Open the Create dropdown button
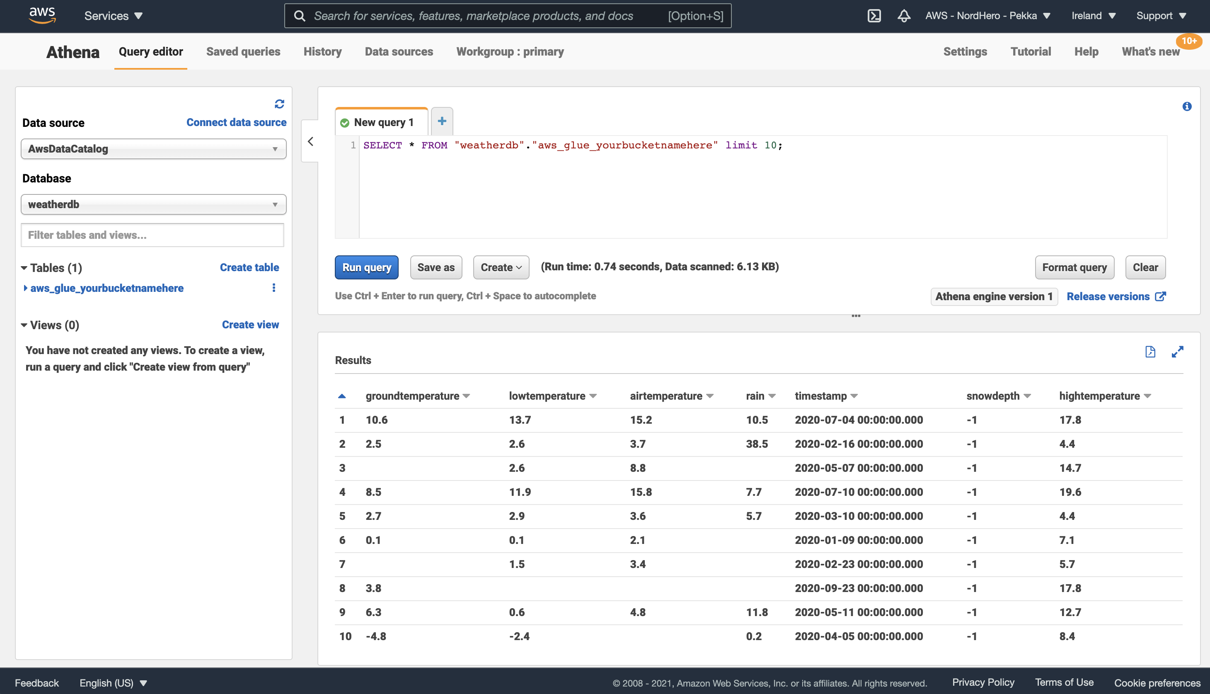Viewport: 1210px width, 694px height. coord(501,267)
